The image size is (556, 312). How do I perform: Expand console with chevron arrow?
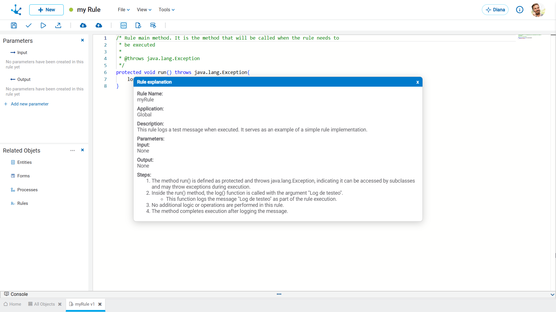(552, 295)
